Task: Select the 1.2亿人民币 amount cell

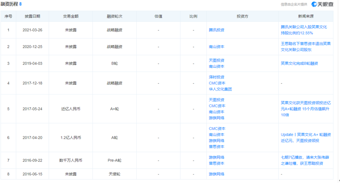Action: [x=71, y=138]
